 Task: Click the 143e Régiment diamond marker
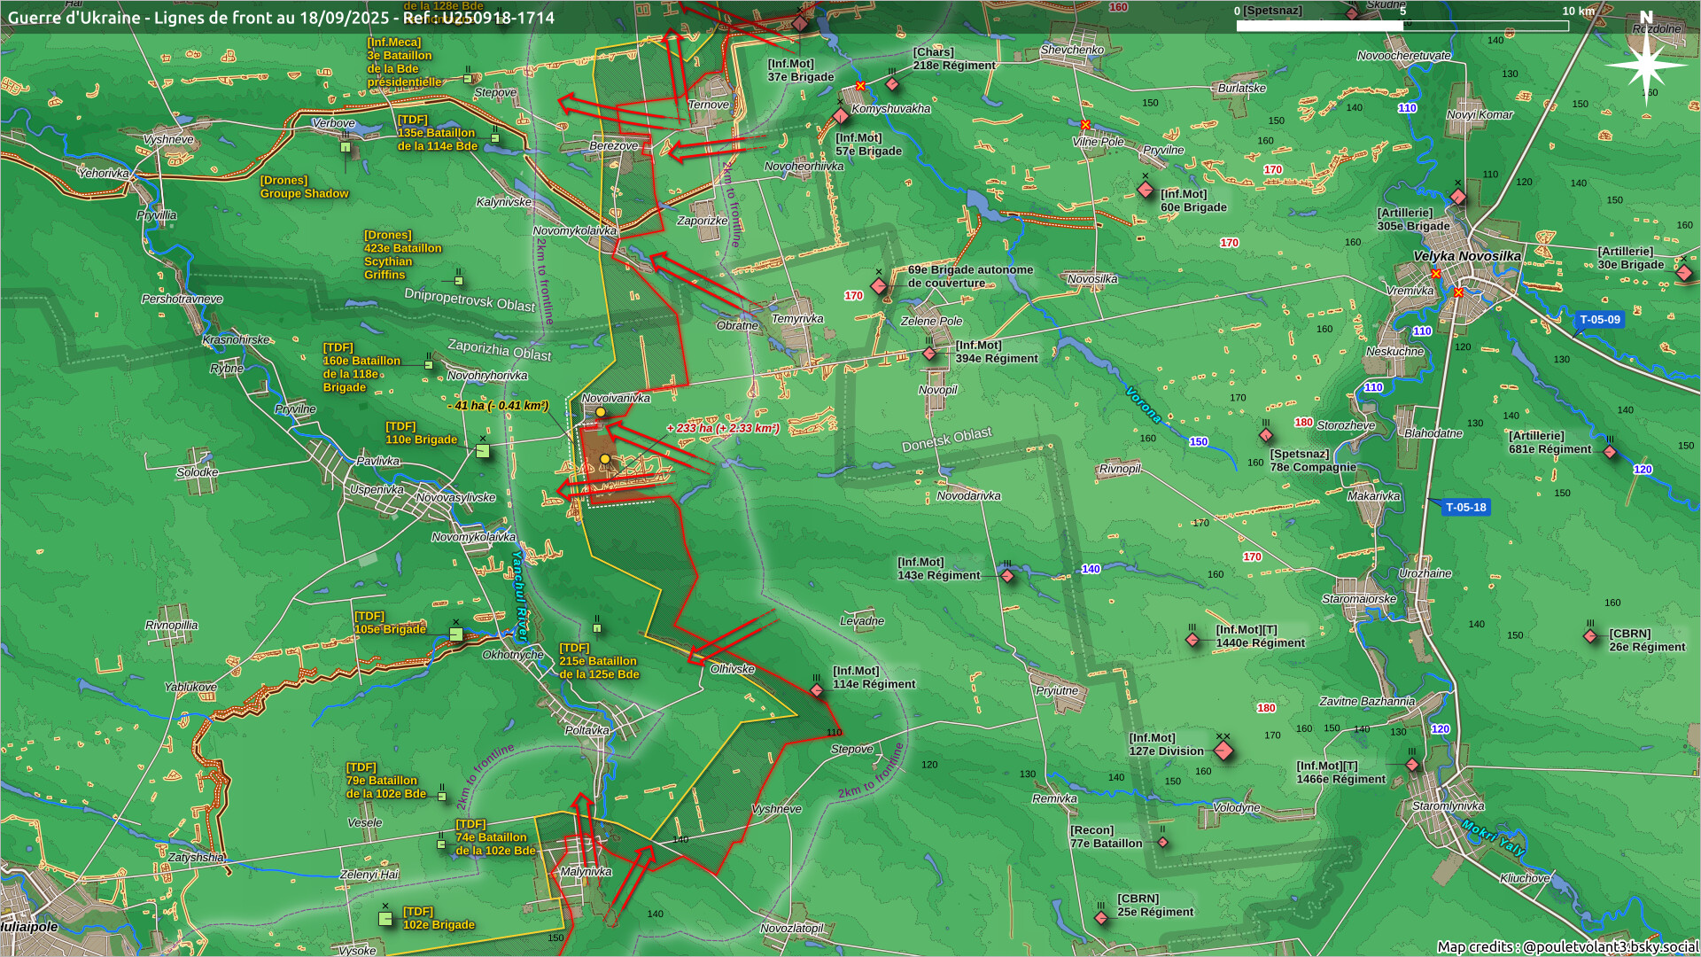[x=1007, y=576]
